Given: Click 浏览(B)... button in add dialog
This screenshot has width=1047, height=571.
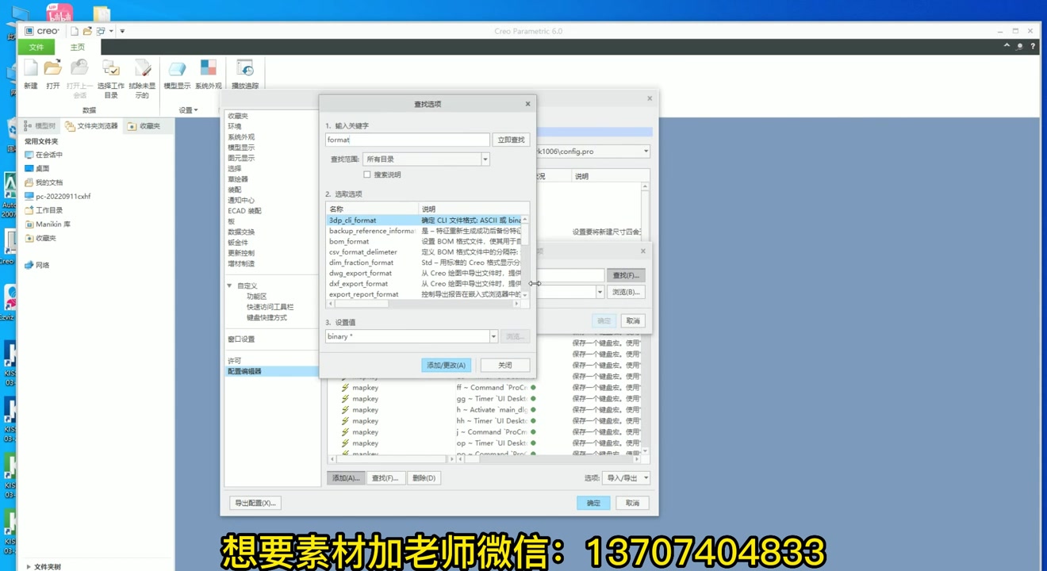Looking at the screenshot, I should pos(626,292).
